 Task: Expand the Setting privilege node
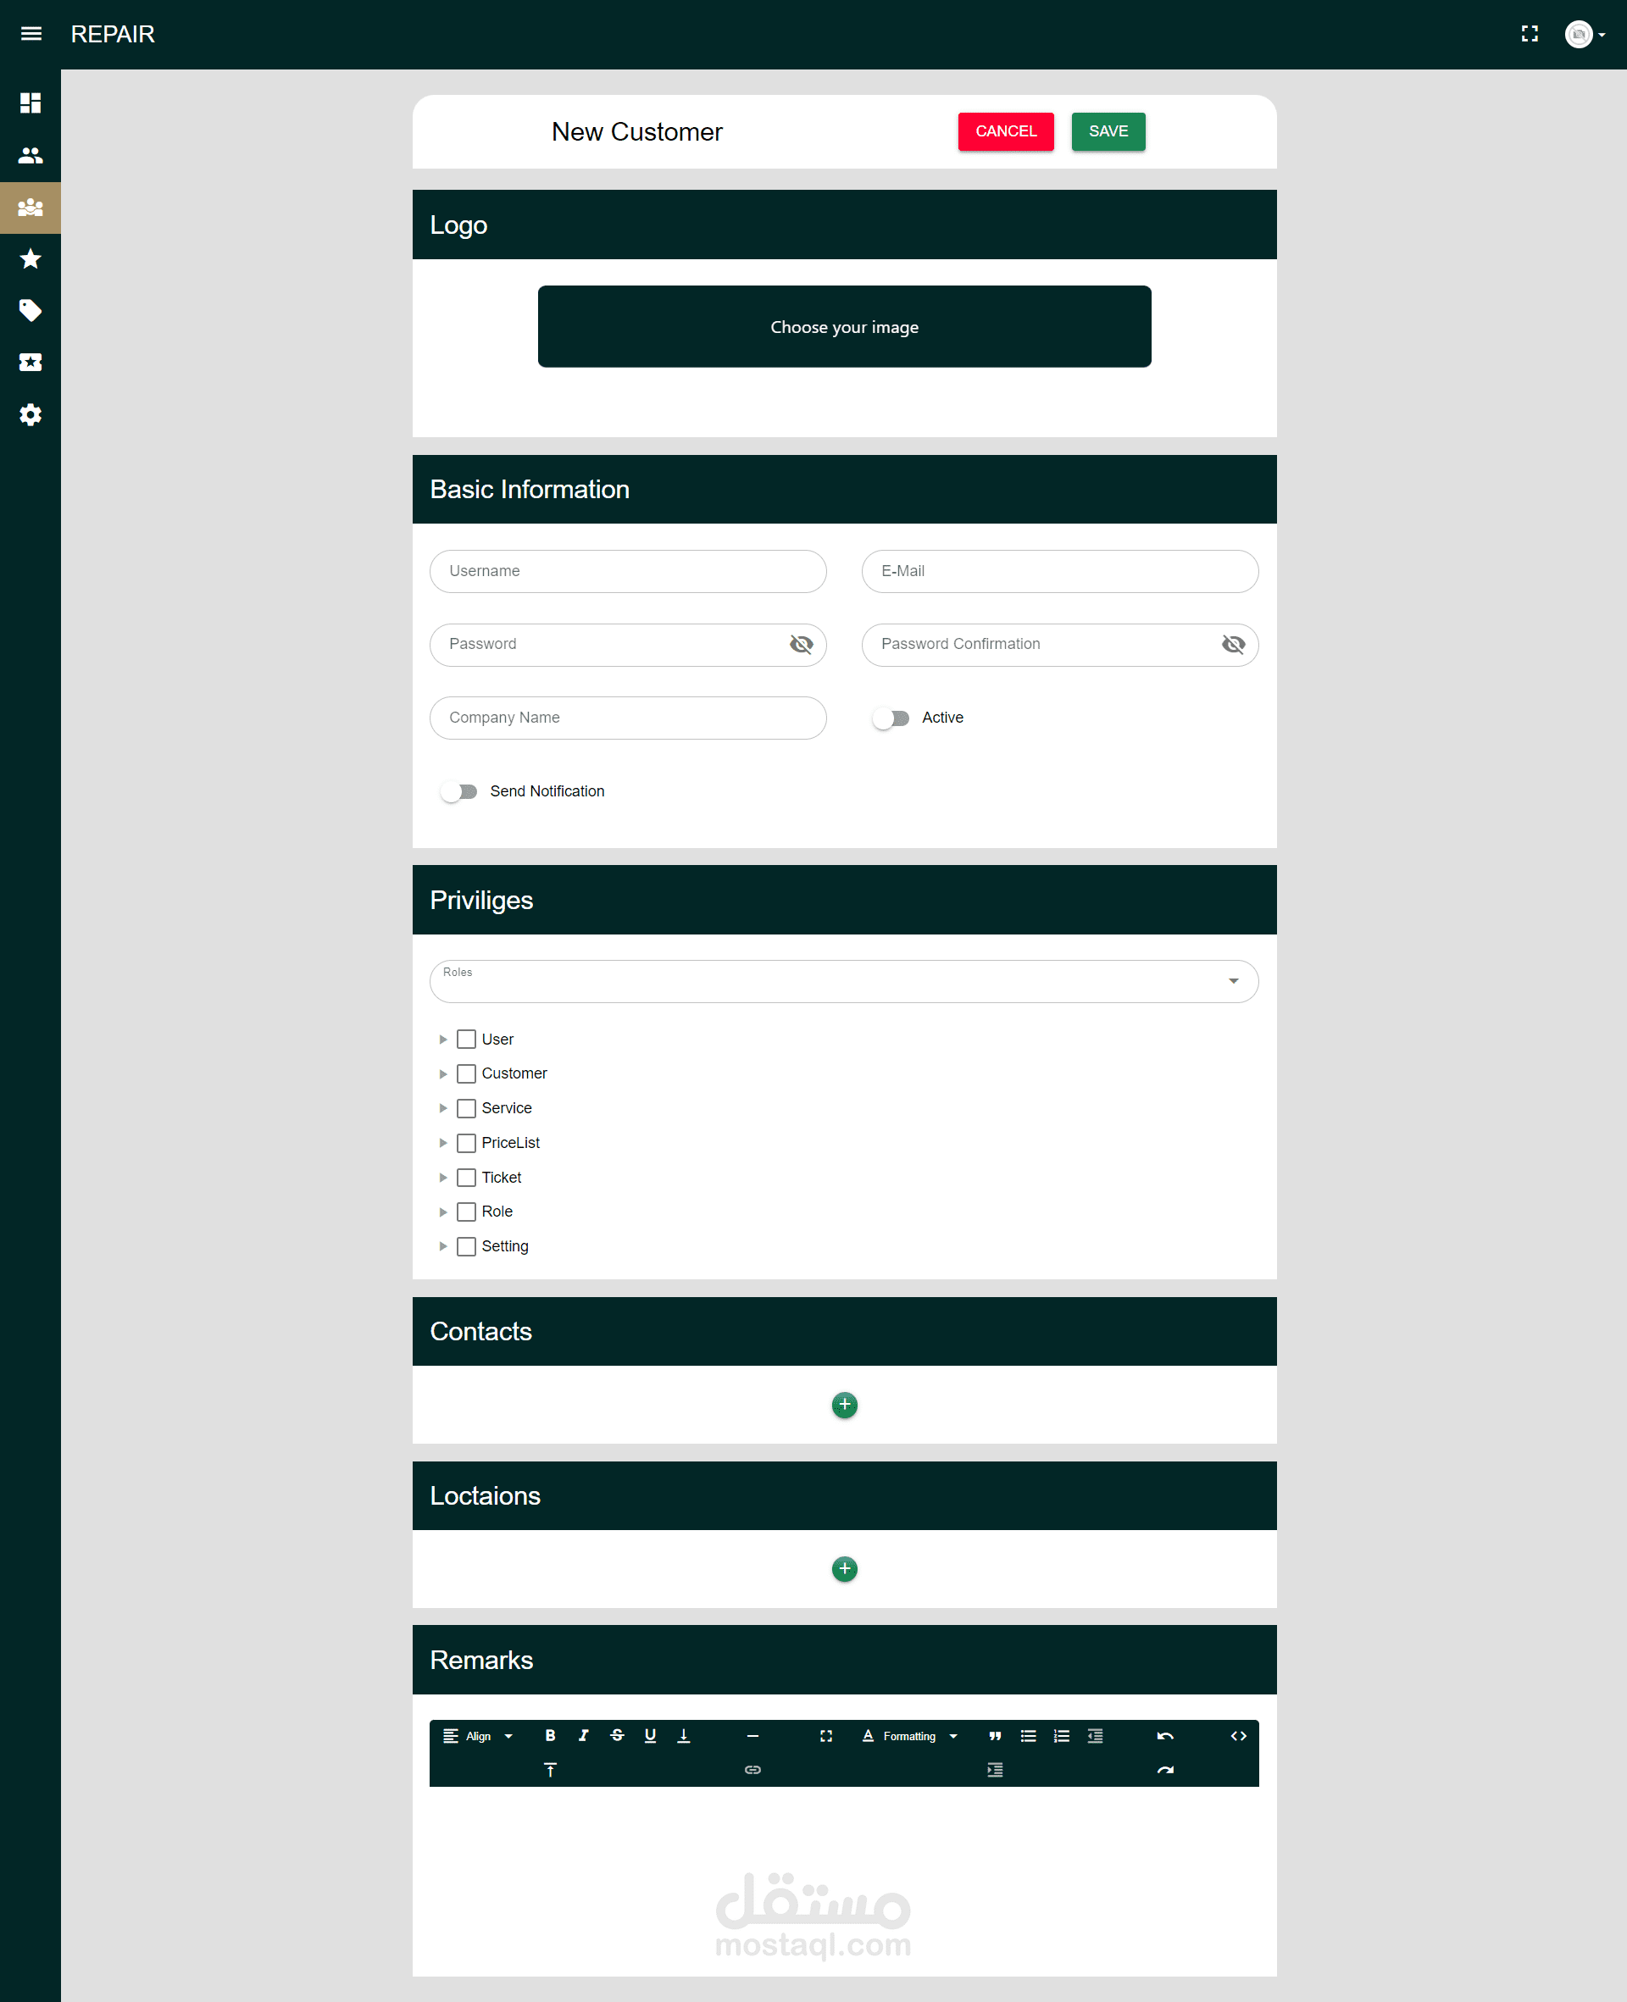443,1246
